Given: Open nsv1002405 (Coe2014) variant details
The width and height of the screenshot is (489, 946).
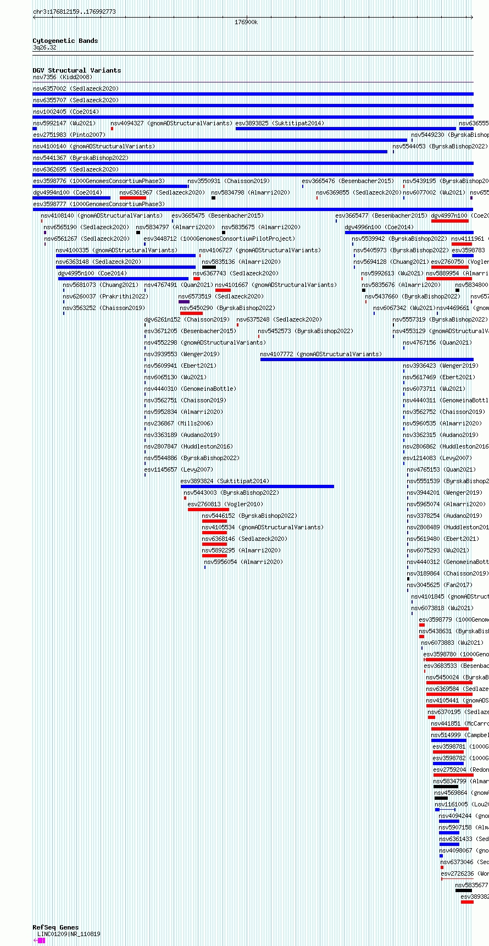Looking at the screenshot, I should (66, 112).
